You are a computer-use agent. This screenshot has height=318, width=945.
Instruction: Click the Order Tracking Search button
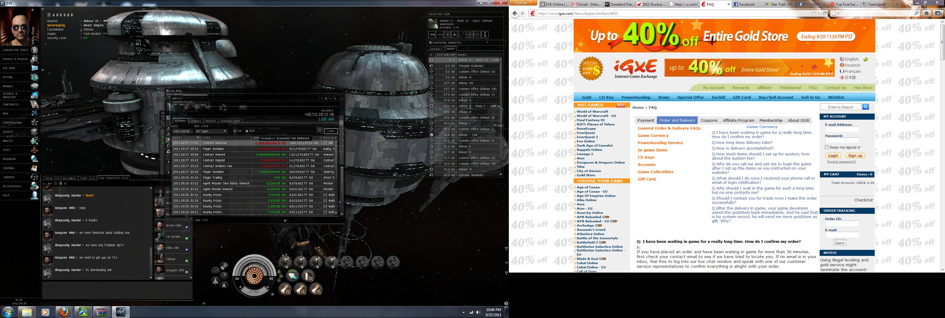point(840,243)
